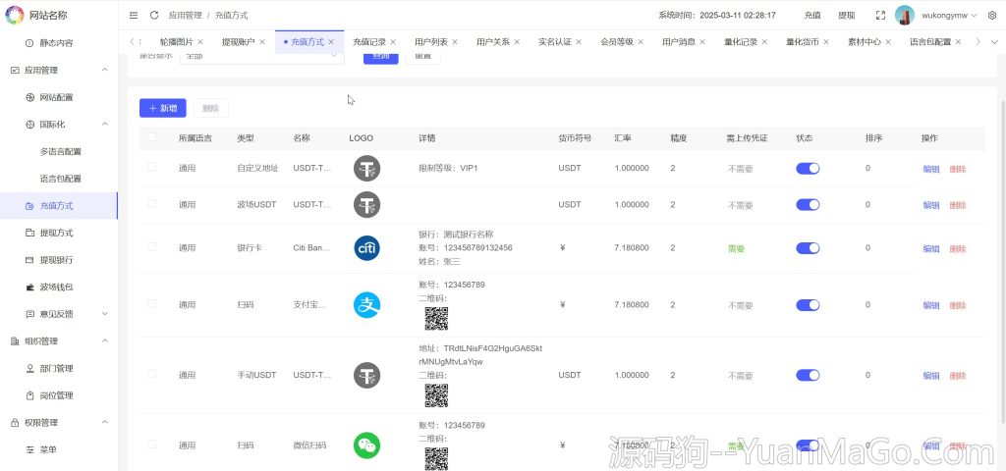This screenshot has width=1006, height=471.
Task: Close the 轮播图片 tab
Action: pos(200,41)
